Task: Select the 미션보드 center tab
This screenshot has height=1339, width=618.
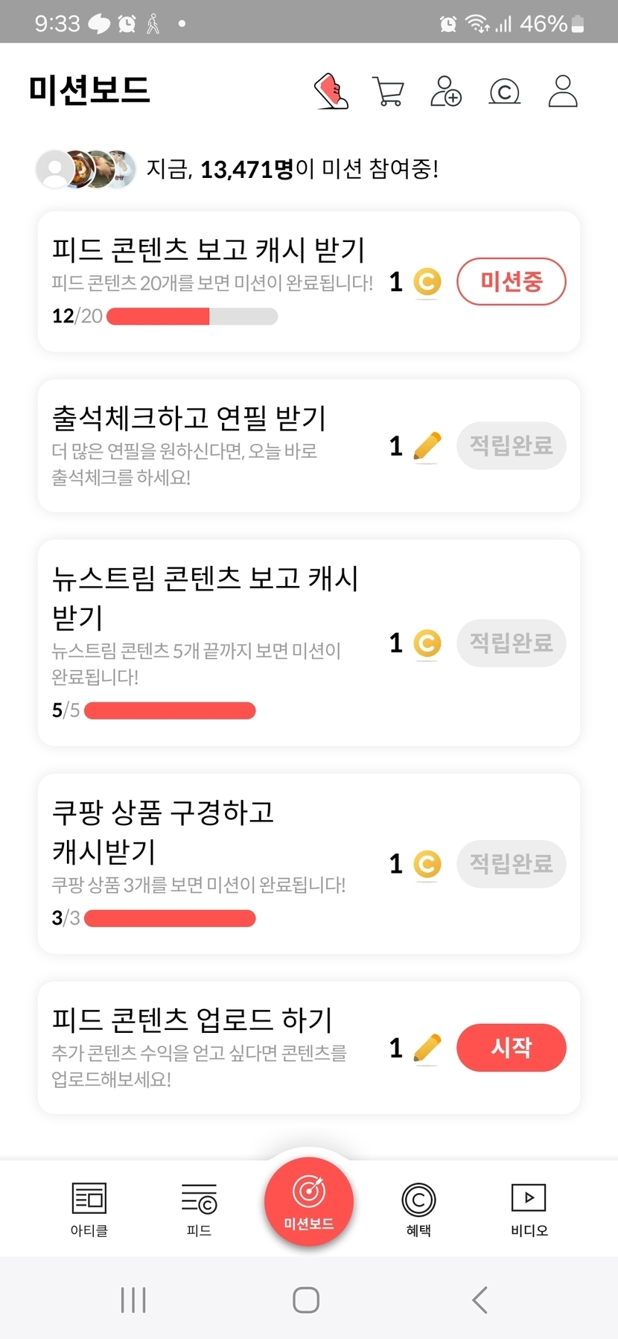Action: tap(309, 1201)
